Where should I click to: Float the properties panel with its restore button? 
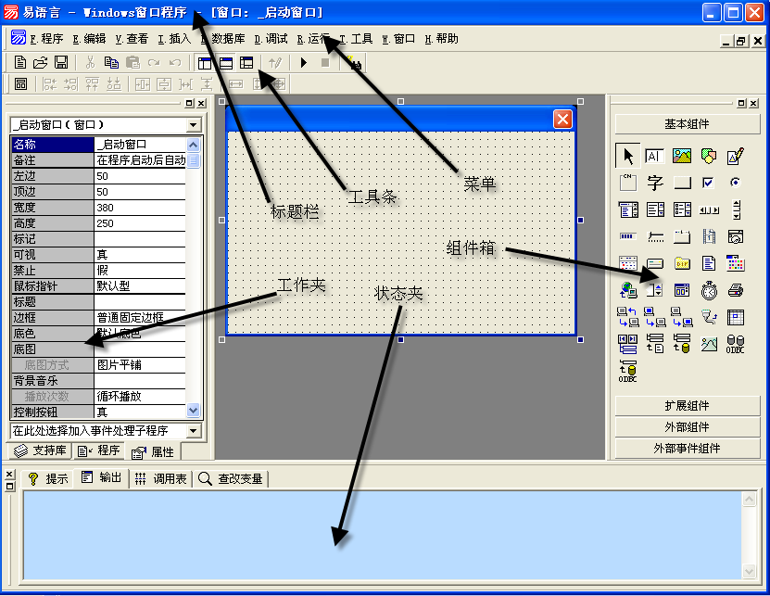[x=190, y=103]
